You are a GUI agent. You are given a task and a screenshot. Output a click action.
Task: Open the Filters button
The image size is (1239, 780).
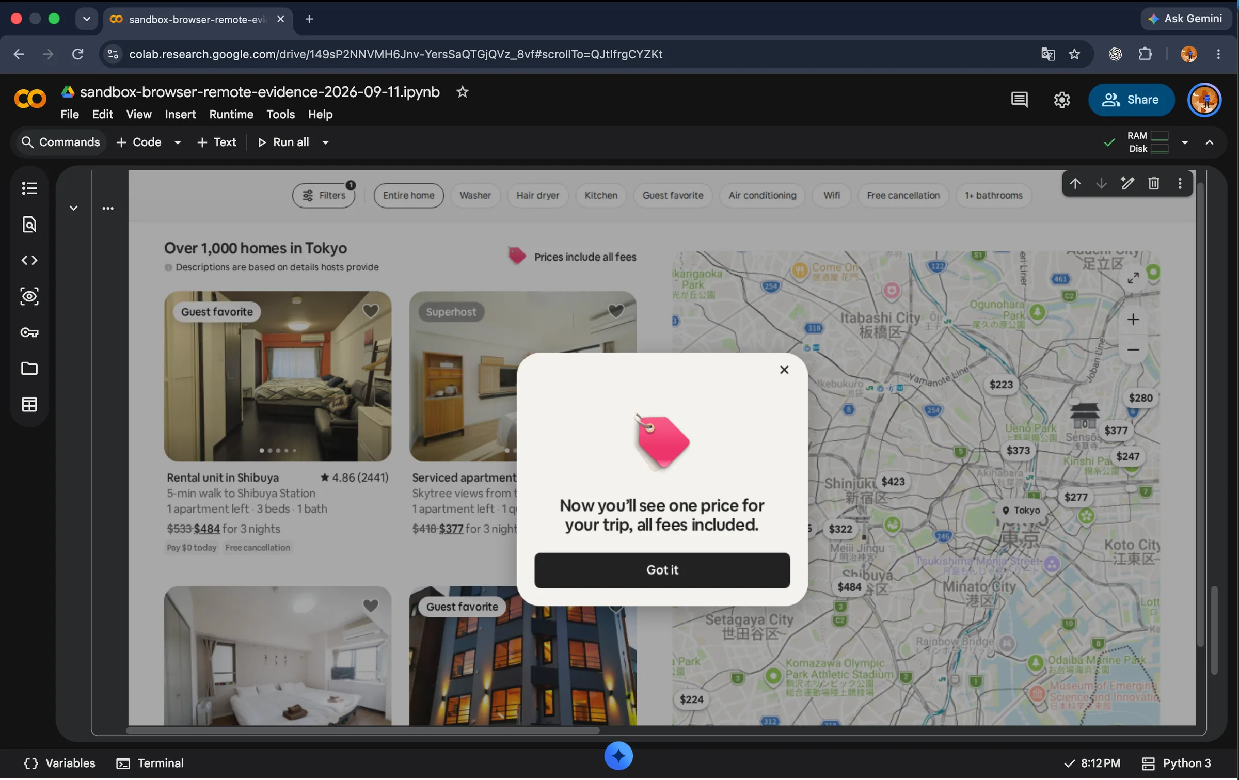pyautogui.click(x=324, y=196)
